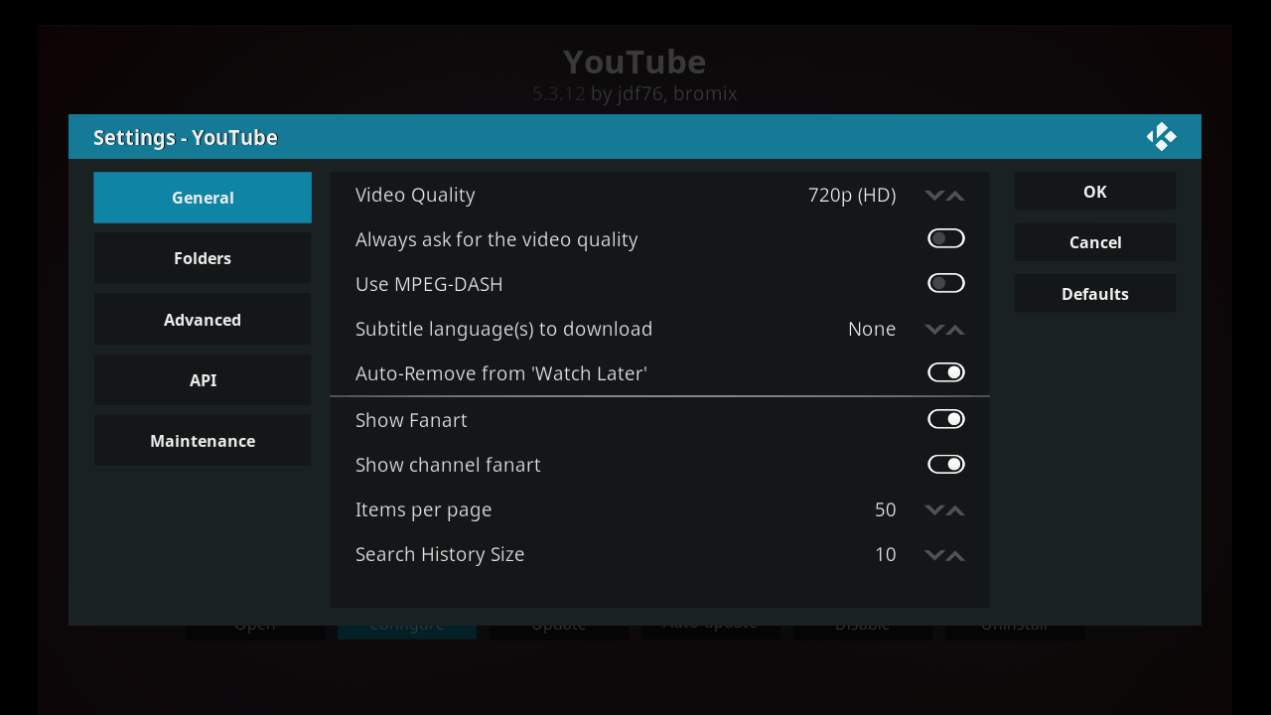Open the Advanced settings section
Viewport: 1271px width, 715px height.
[202, 319]
